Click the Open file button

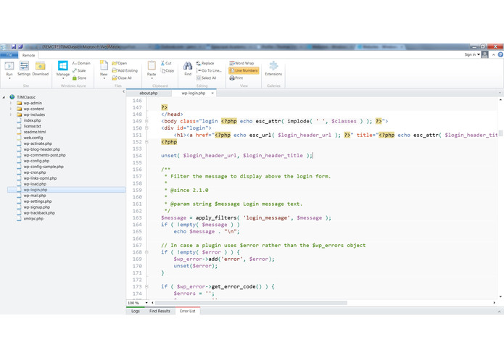119,63
